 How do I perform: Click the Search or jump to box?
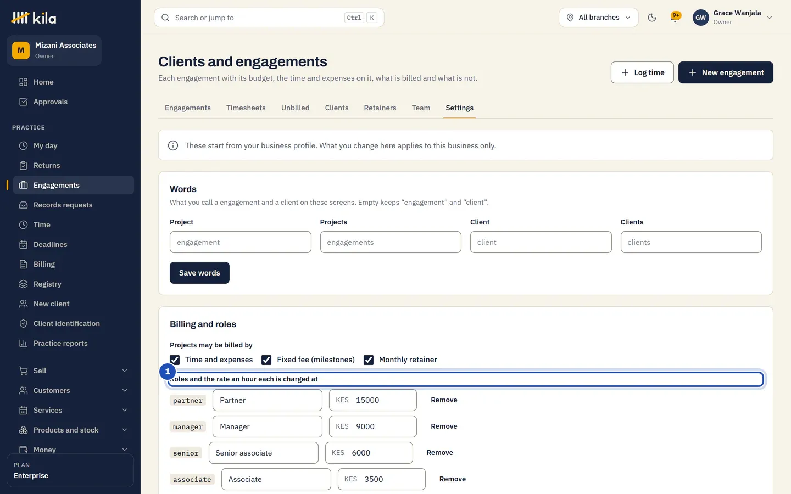tap(269, 18)
